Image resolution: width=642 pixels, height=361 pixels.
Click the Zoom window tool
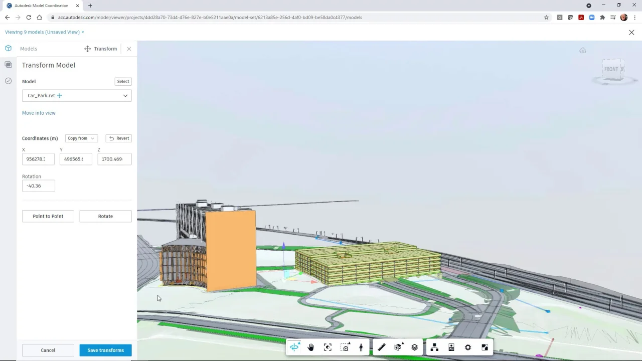345,347
